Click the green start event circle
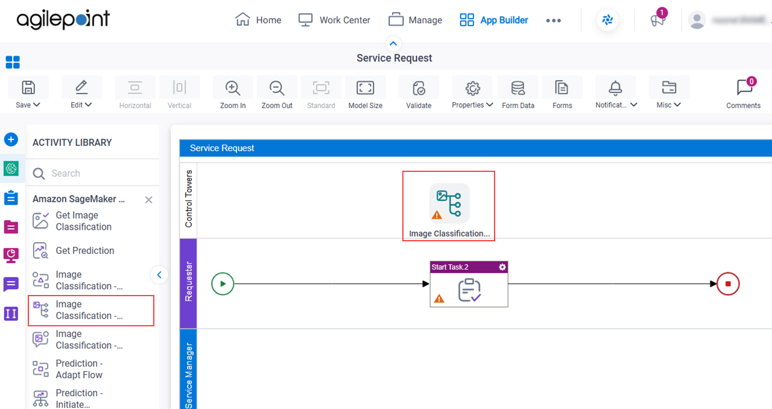 point(223,284)
